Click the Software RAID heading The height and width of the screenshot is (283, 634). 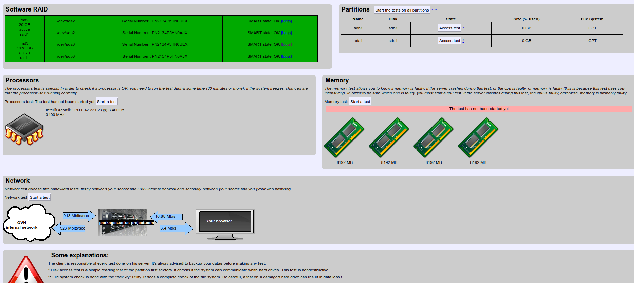pyautogui.click(x=27, y=9)
